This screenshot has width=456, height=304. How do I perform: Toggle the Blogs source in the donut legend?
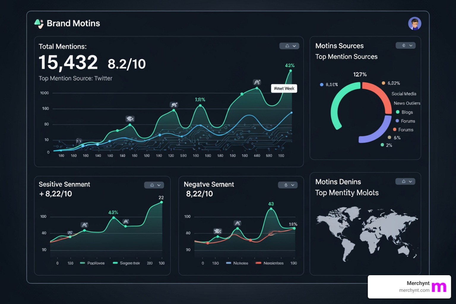pyautogui.click(x=405, y=112)
